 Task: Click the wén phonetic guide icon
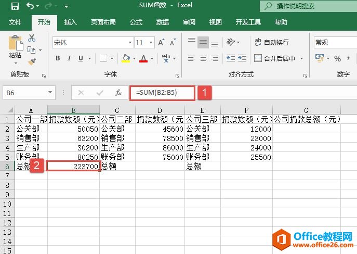166,58
